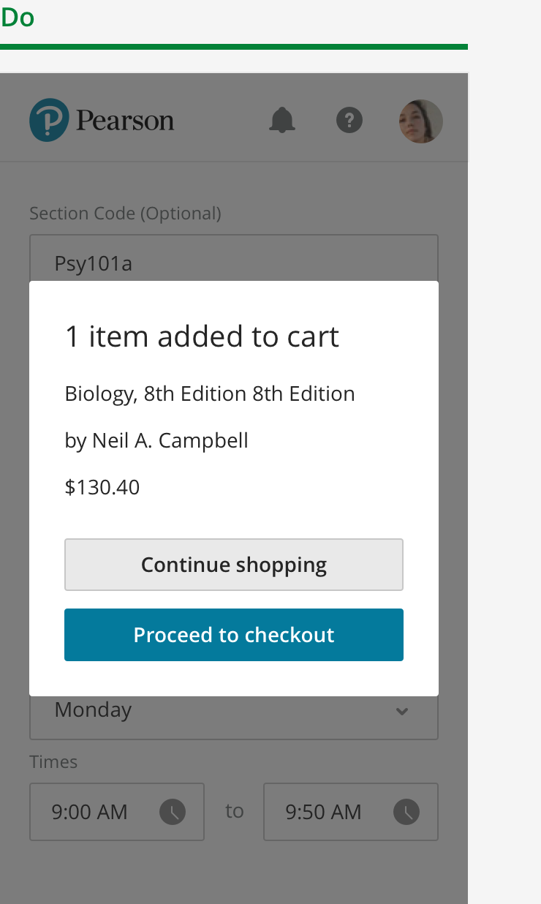Click the clock icon in the 9:00 AM field
This screenshot has height=904, width=541.
[x=173, y=811]
